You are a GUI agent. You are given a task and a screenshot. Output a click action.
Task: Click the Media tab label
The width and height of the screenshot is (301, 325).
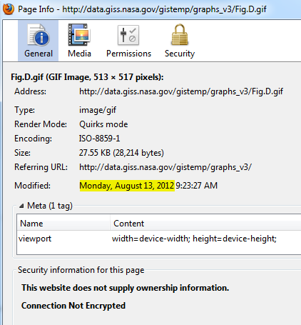[79, 54]
